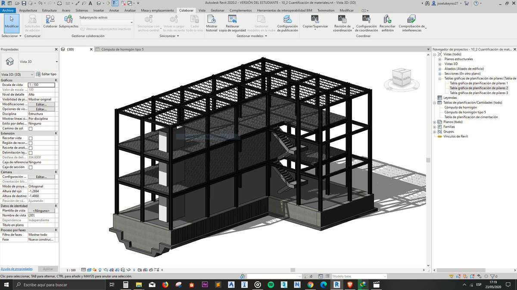Switch to the Colaborar ribbon tab
This screenshot has height=290, width=517.
click(x=186, y=10)
